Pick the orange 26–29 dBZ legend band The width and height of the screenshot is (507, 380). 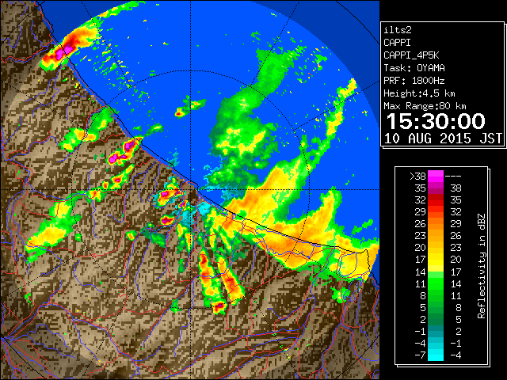pyautogui.click(x=436, y=223)
